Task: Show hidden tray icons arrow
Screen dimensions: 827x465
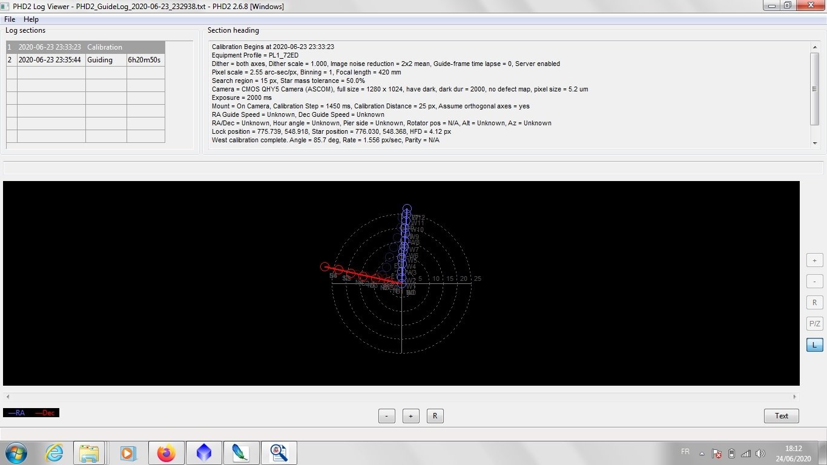Action: click(702, 453)
